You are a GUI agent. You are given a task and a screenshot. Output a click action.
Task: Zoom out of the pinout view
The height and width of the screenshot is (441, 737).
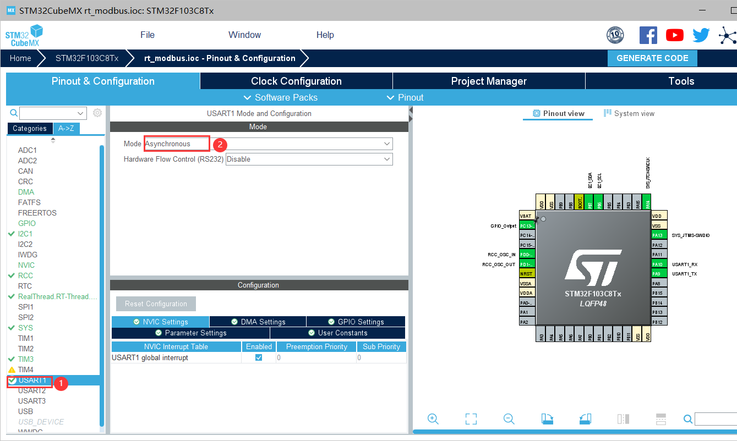click(509, 419)
